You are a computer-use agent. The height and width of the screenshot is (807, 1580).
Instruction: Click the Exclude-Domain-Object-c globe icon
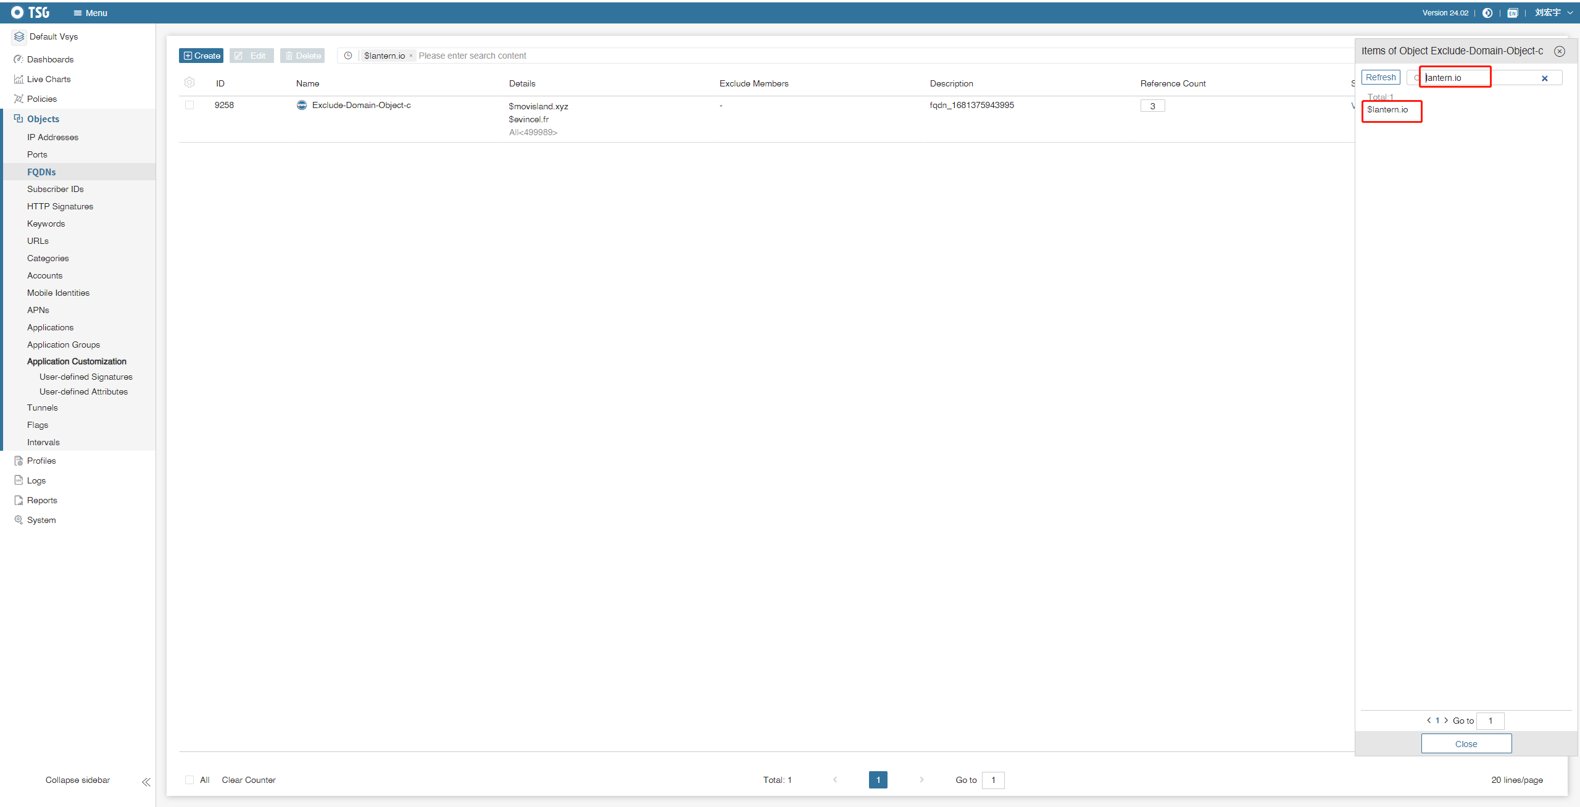pyautogui.click(x=302, y=105)
